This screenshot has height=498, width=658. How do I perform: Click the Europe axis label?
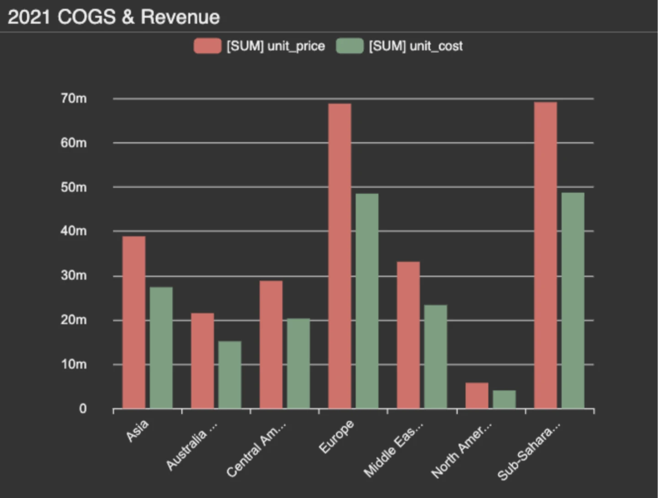click(x=336, y=437)
